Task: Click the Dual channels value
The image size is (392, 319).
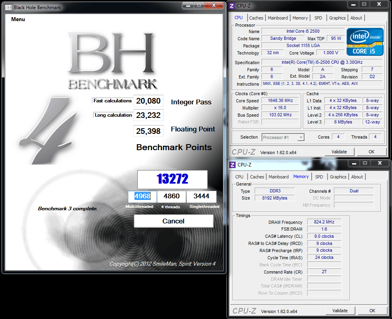Action: click(354, 191)
